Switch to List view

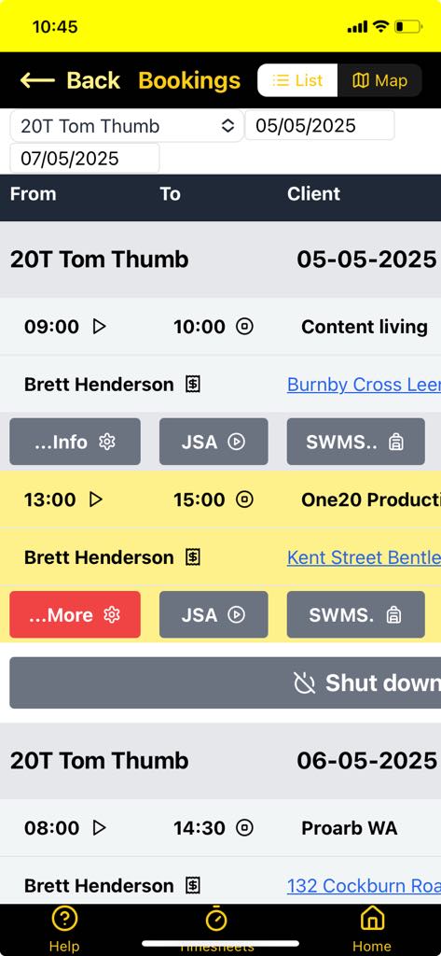[x=297, y=80]
